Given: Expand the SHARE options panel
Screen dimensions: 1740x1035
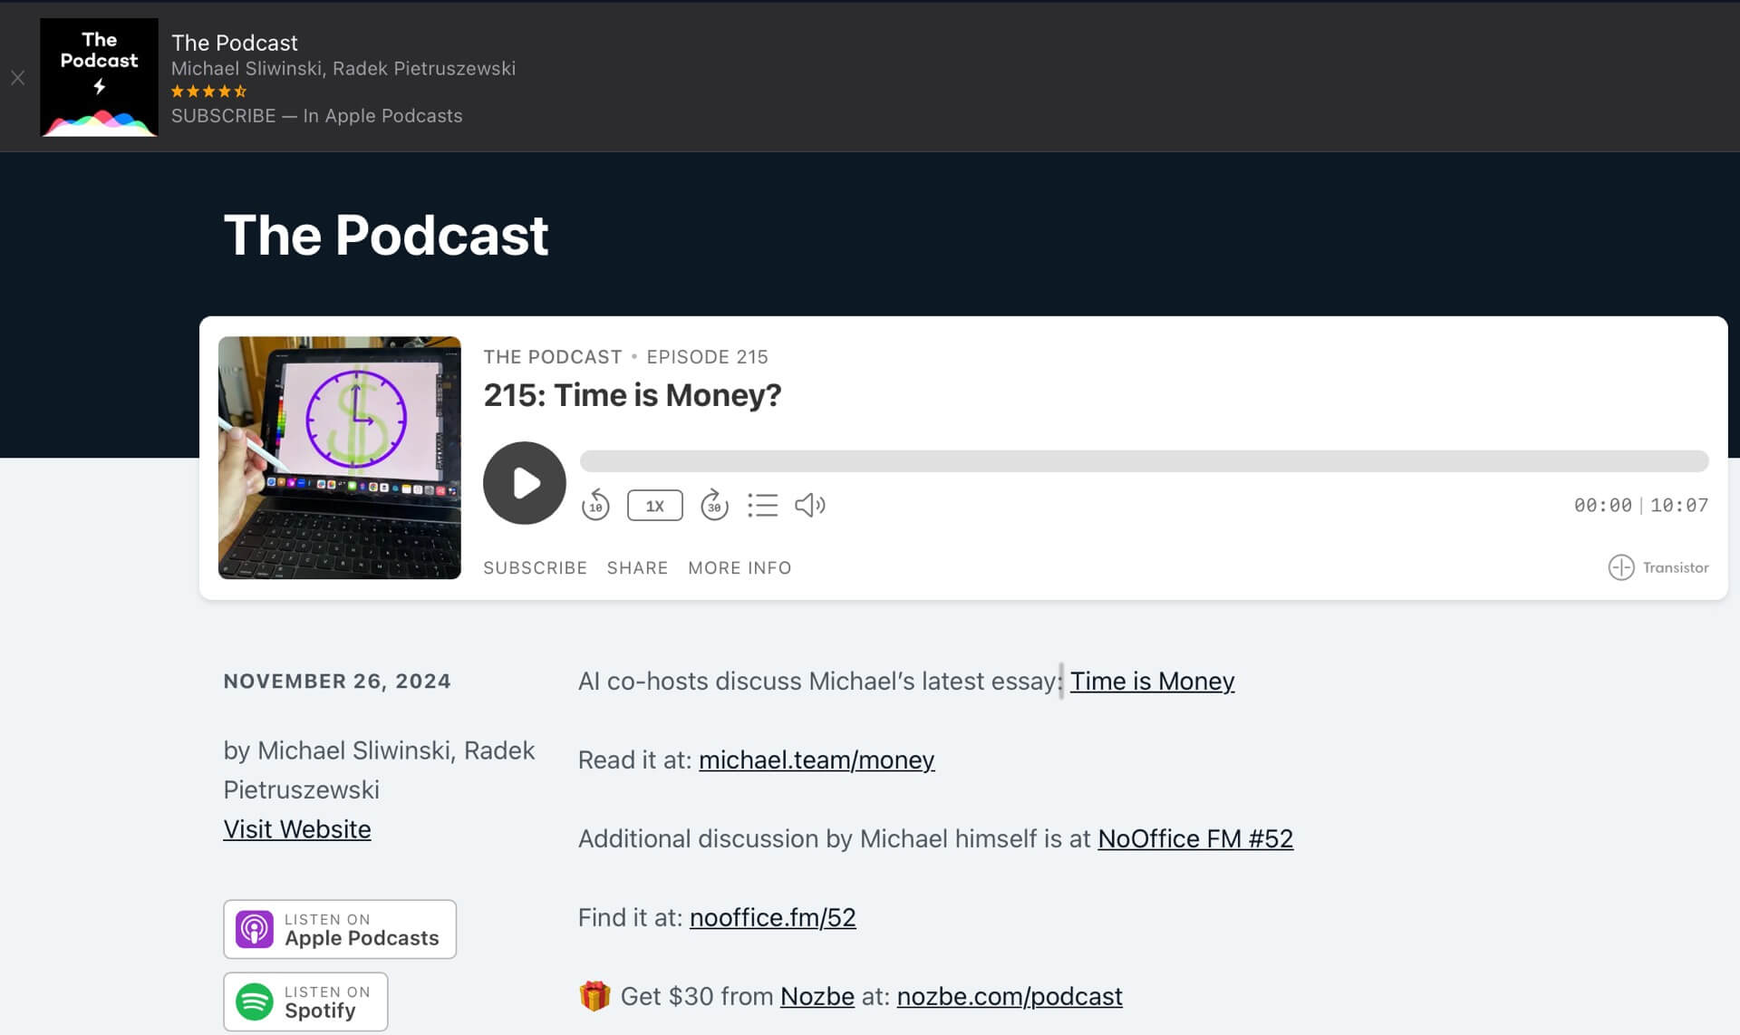Looking at the screenshot, I should pos(637,568).
